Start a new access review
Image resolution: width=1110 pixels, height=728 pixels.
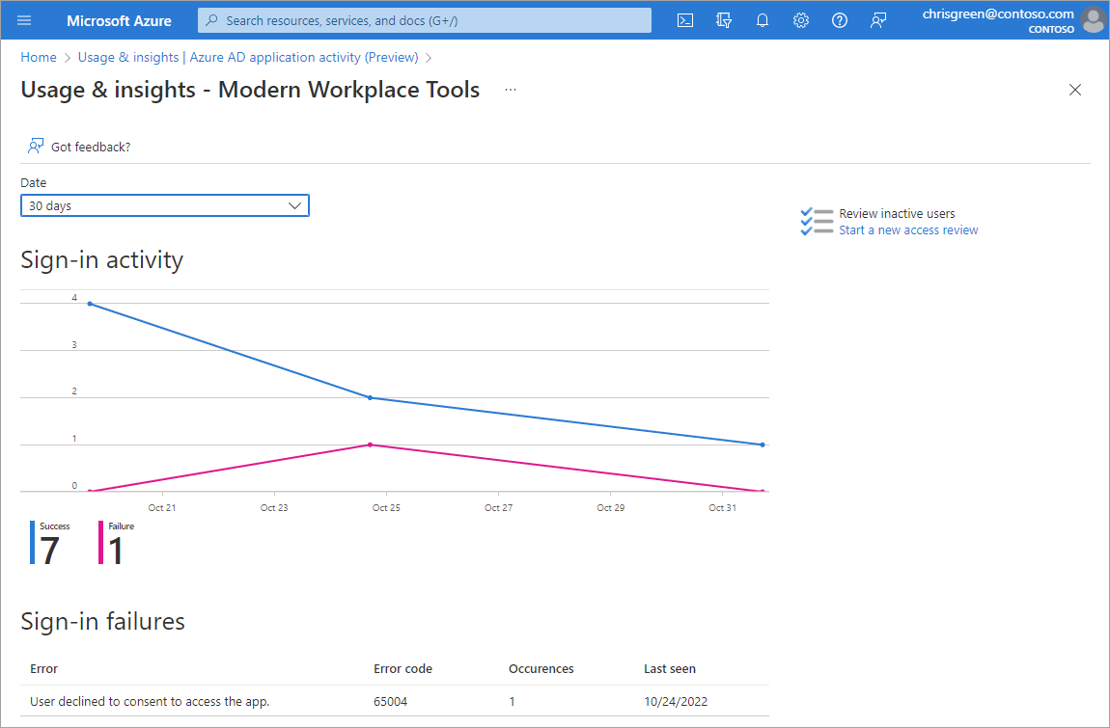click(908, 229)
